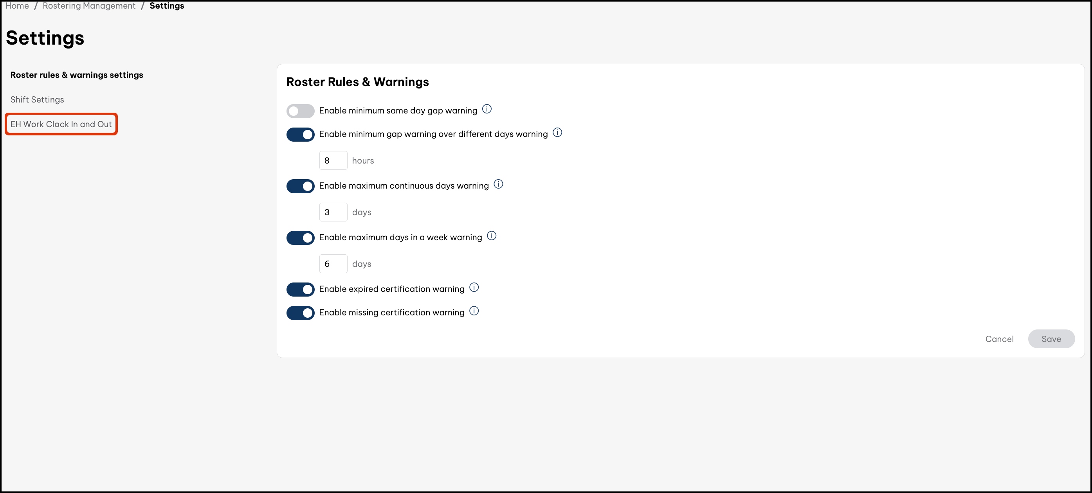
Task: Click info icon beside missing certification warning
Action: pyautogui.click(x=474, y=311)
